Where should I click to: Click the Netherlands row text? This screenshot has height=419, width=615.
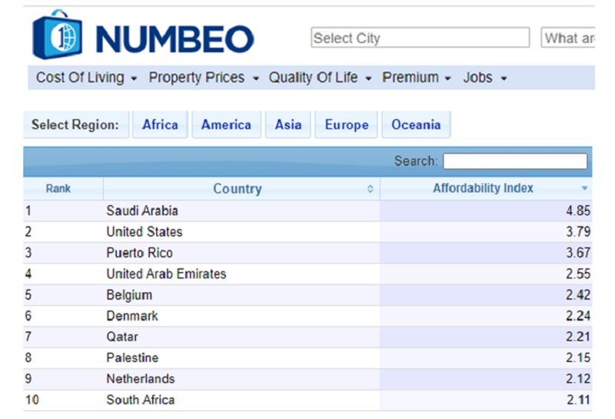141,379
